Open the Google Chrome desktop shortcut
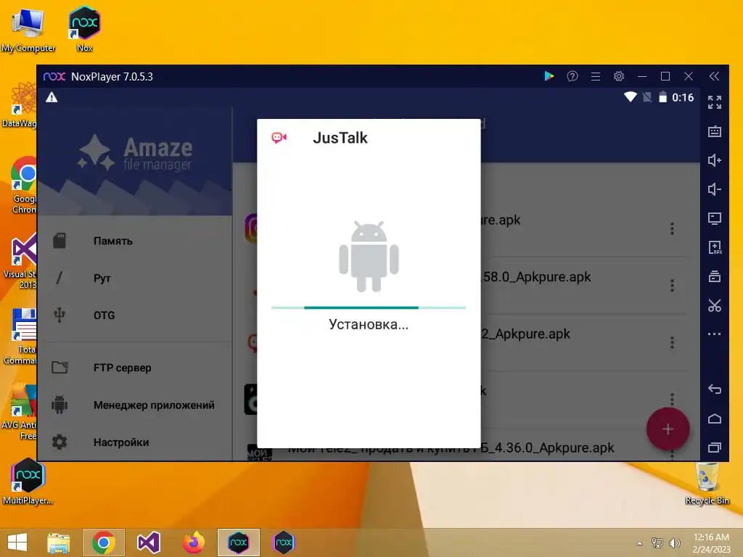This screenshot has height=557, width=743. click(24, 185)
